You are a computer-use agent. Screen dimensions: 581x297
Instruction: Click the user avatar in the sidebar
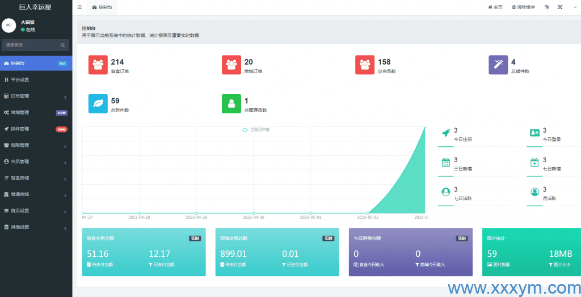point(9,26)
